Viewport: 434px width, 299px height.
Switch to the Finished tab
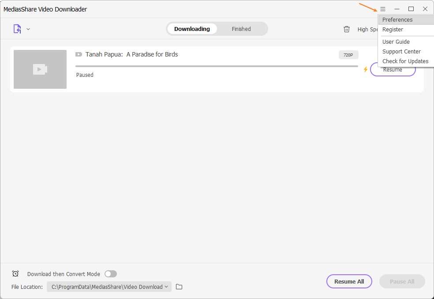241,29
